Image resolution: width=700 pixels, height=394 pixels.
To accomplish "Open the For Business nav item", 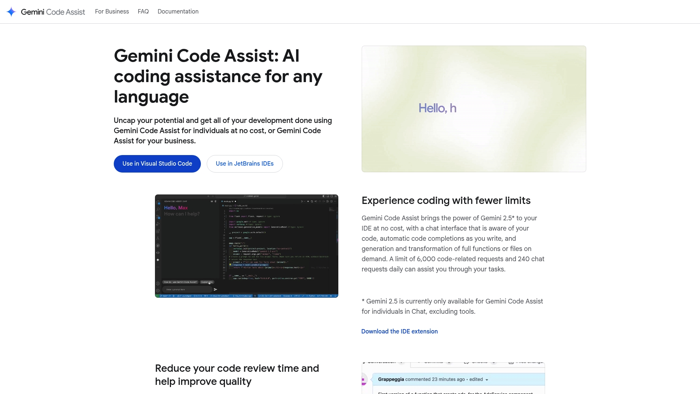I will [112, 12].
